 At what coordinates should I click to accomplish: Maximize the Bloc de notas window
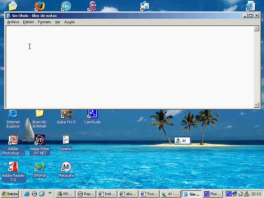click(251, 16)
